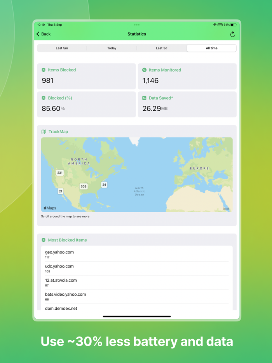Tap the 1,146 items monitored value
Image resolution: width=272 pixels, height=363 pixels.
coord(150,80)
